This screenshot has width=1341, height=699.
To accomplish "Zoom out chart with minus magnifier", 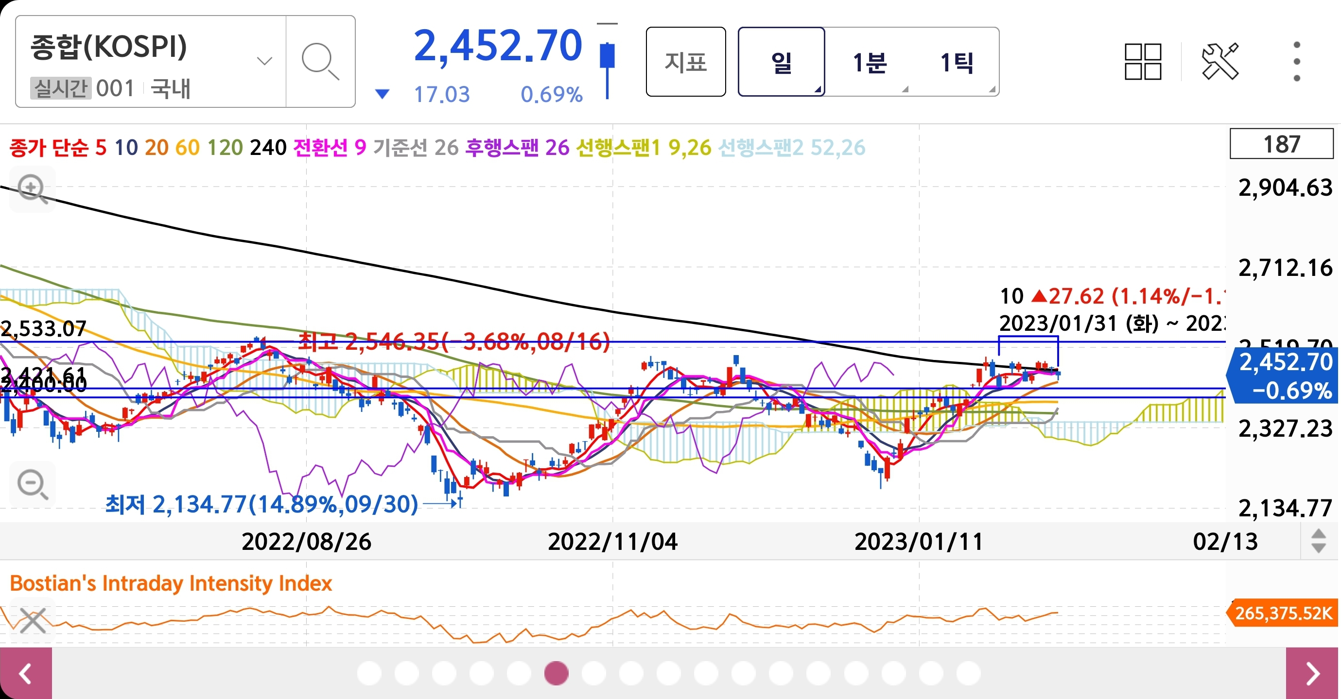I will [x=32, y=484].
